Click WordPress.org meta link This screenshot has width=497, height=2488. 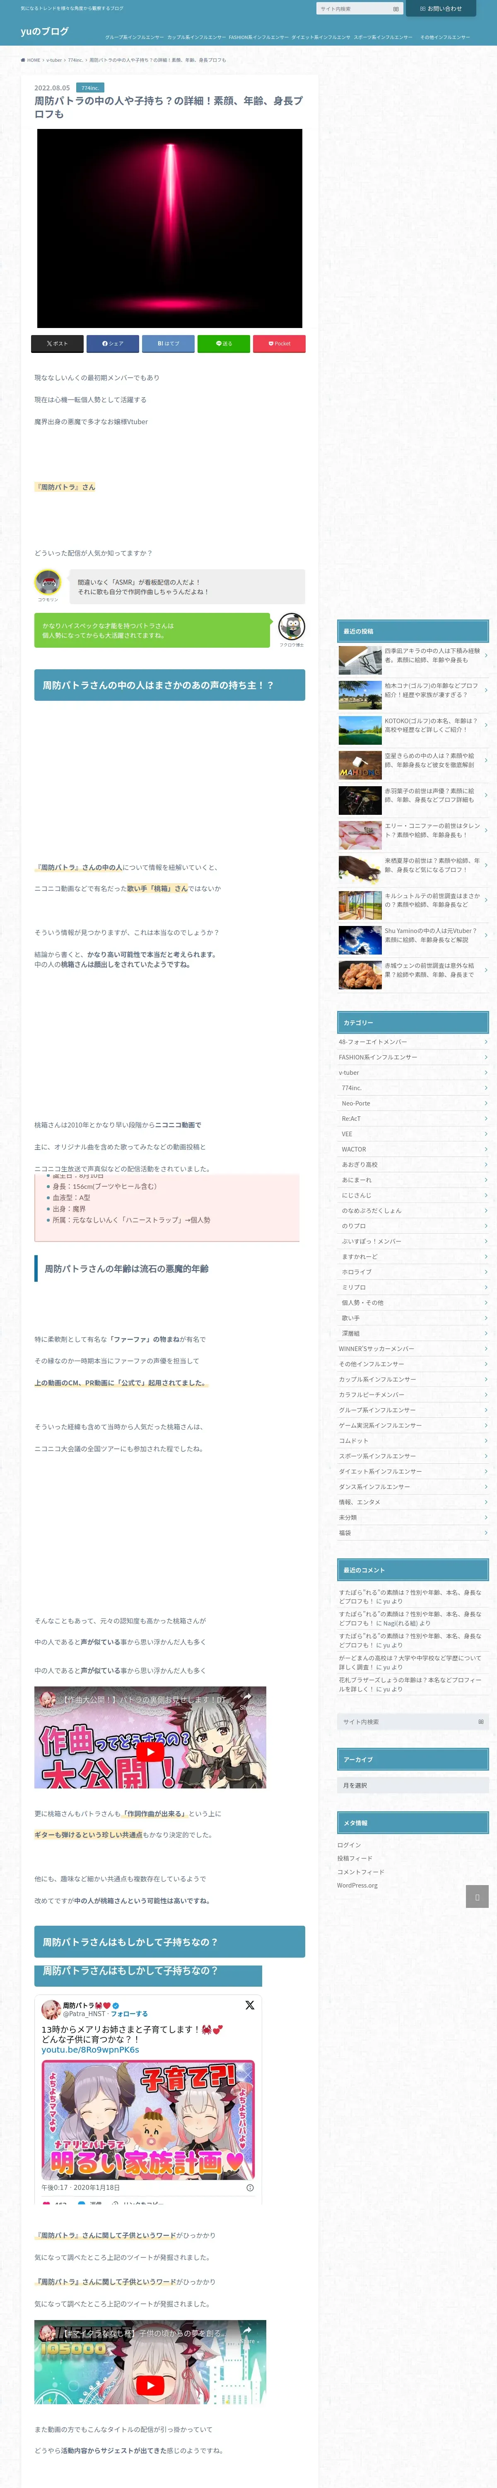pos(357,1885)
